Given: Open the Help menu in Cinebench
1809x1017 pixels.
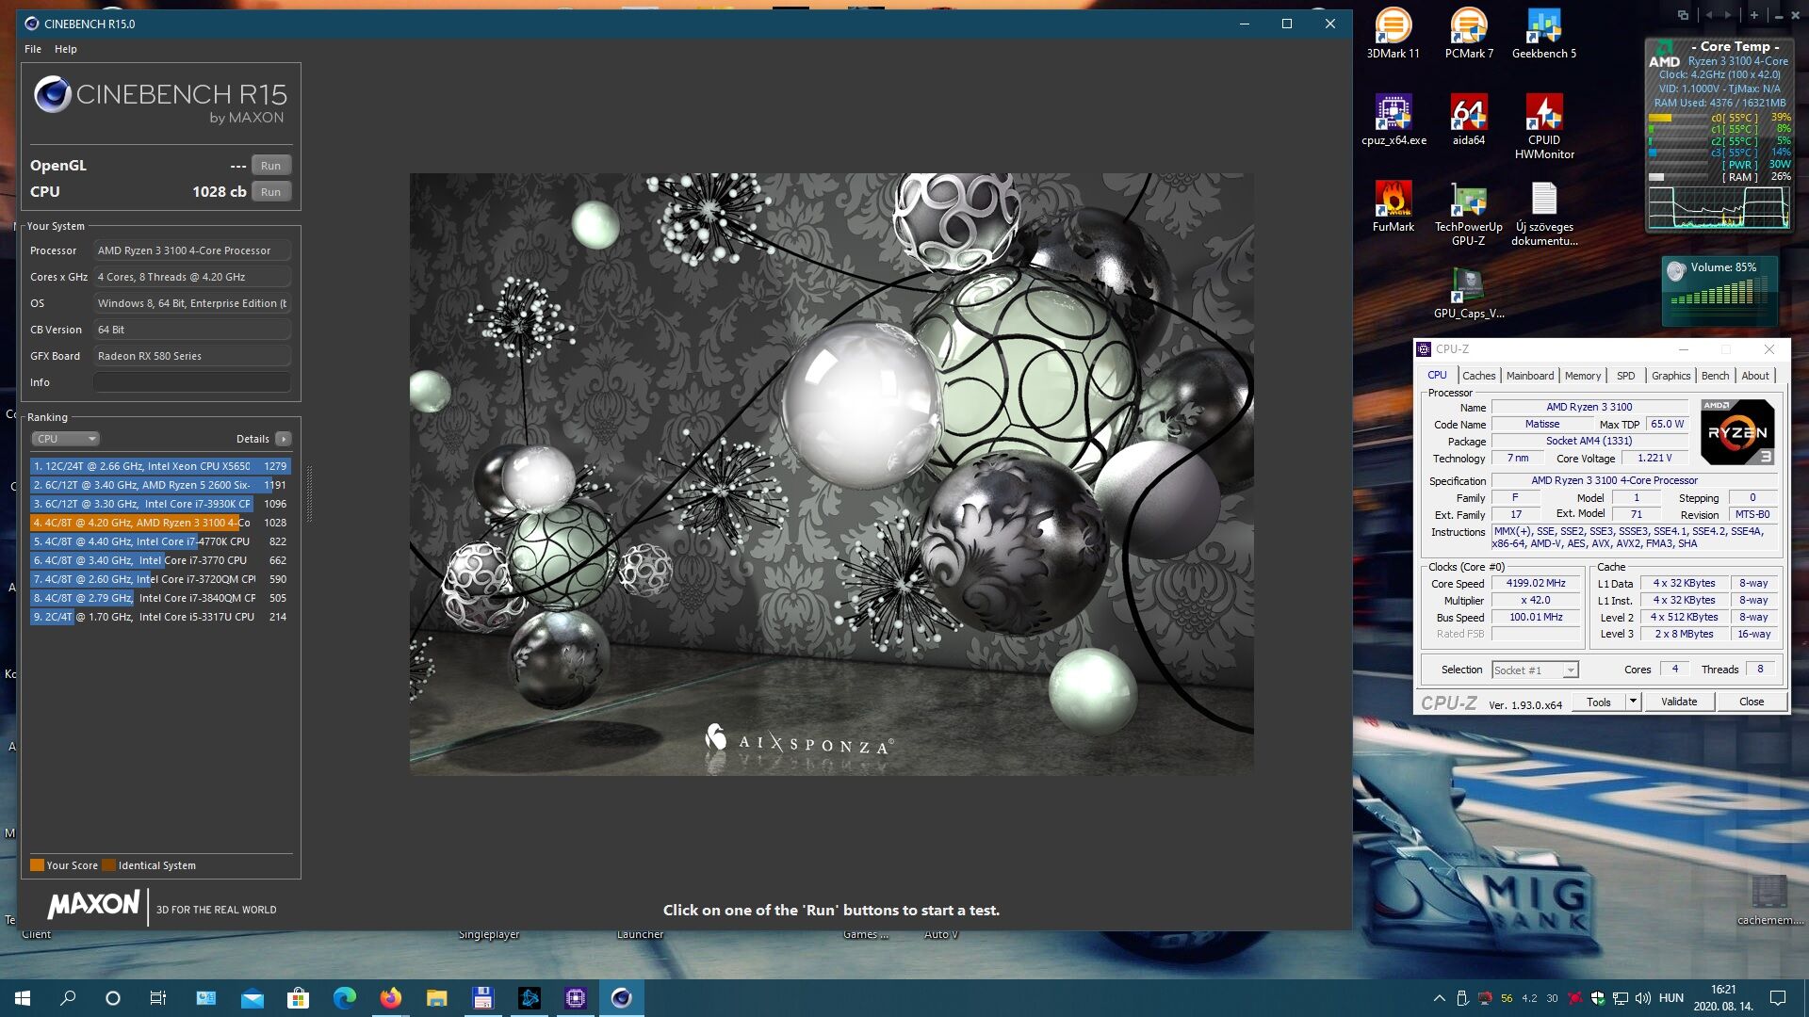Looking at the screenshot, I should 66,49.
